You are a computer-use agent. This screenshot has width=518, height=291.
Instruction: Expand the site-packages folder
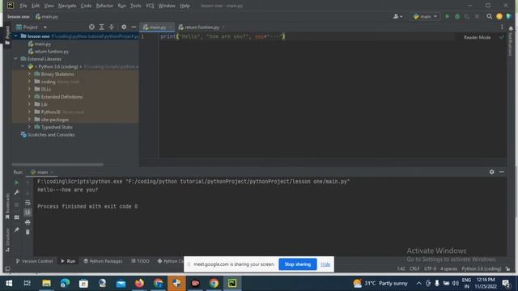tap(29, 120)
